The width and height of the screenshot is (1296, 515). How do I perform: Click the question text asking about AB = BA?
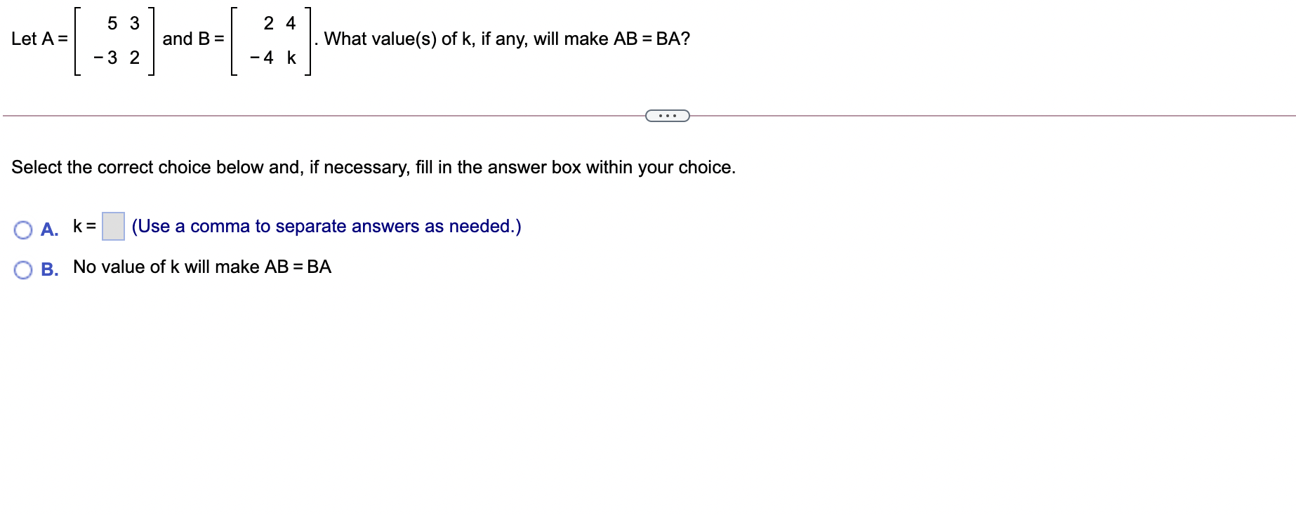(x=502, y=39)
